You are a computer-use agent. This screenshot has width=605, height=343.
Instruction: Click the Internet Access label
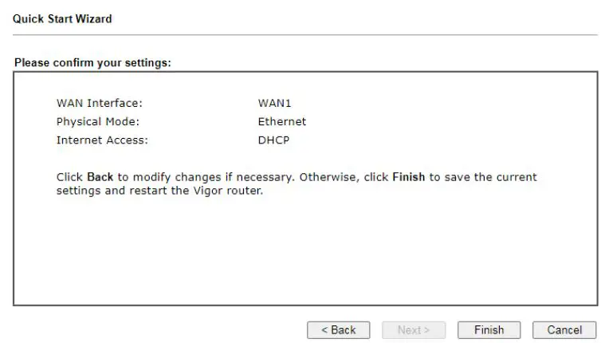coord(102,140)
